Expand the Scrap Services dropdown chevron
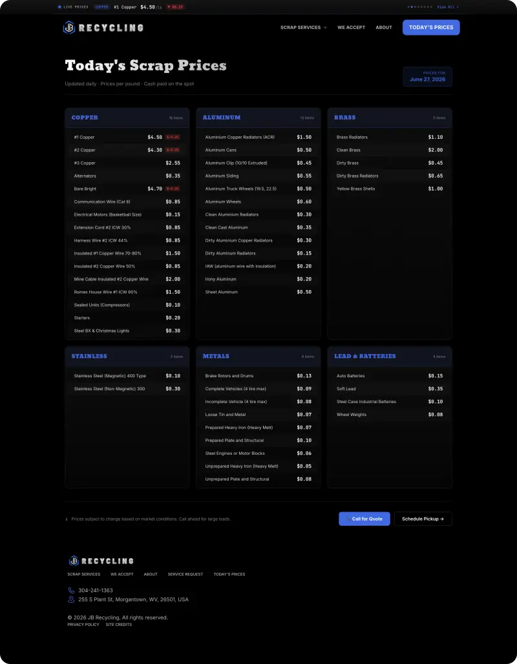The width and height of the screenshot is (517, 664). pyautogui.click(x=326, y=28)
